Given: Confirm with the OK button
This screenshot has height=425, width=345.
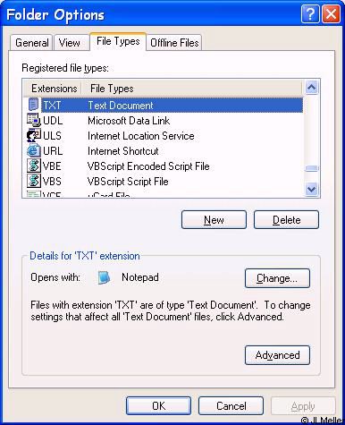Looking at the screenshot, I should [158, 406].
